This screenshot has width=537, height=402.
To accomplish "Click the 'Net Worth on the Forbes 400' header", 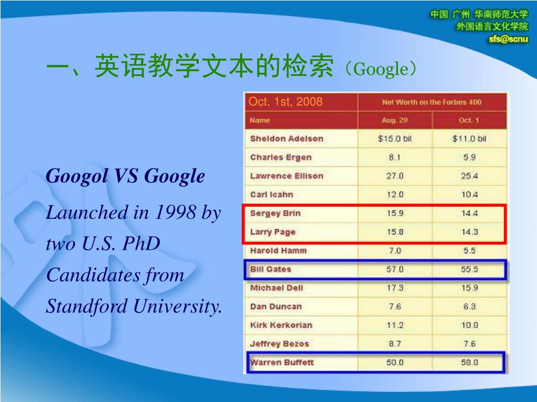I will coord(432,102).
